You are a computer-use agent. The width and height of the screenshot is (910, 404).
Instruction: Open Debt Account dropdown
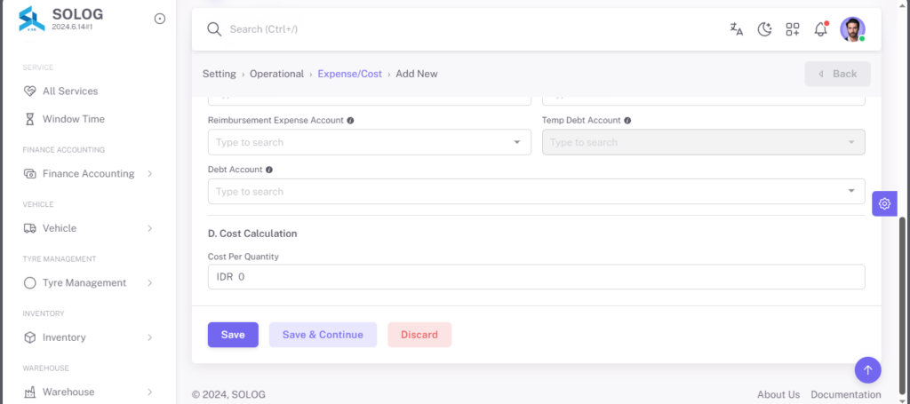click(x=536, y=191)
